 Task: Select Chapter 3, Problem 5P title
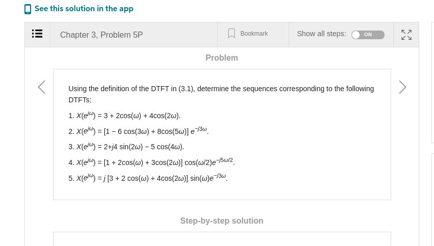(101, 35)
